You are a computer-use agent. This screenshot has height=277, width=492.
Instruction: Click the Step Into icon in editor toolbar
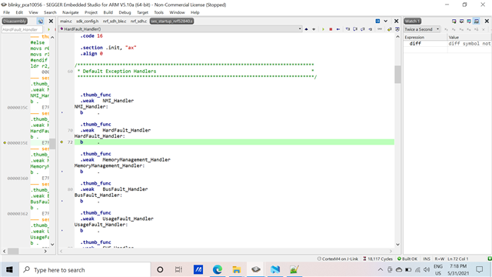(347, 29)
